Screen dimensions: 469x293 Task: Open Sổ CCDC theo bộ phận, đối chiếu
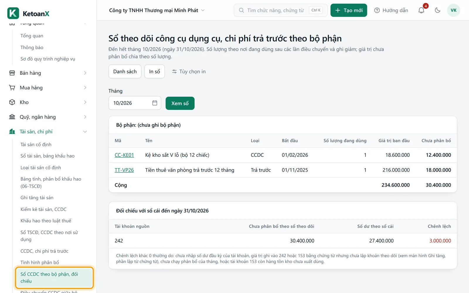54,277
